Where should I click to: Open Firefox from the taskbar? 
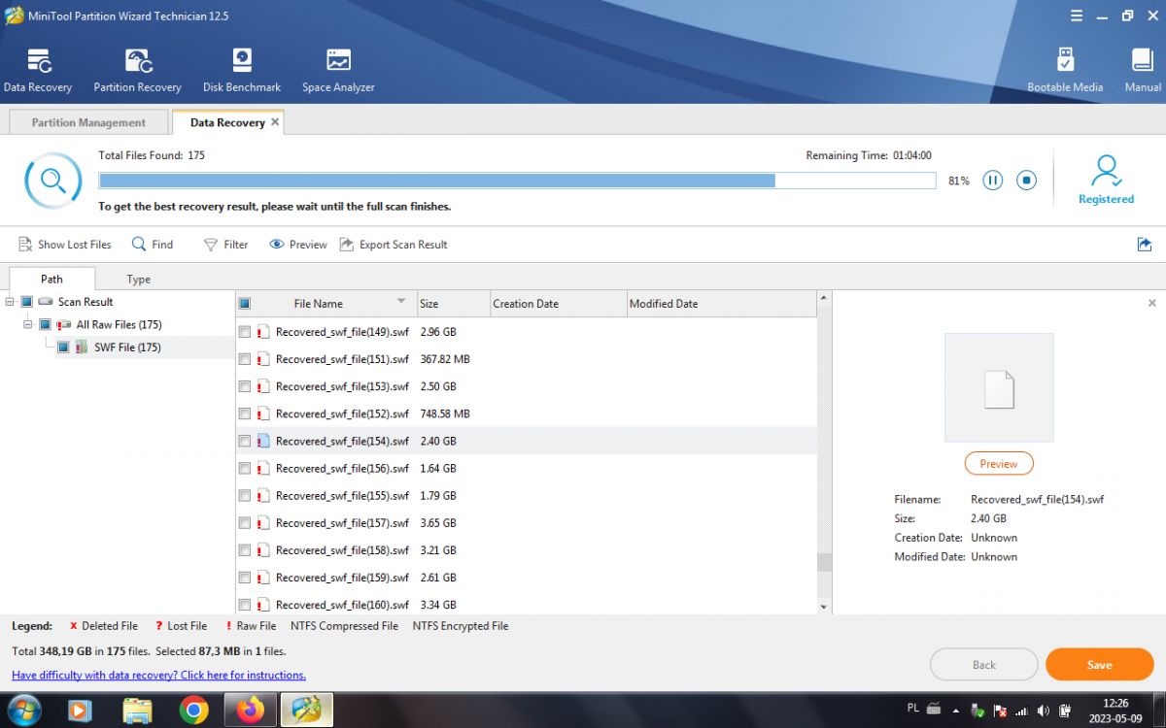tap(251, 711)
